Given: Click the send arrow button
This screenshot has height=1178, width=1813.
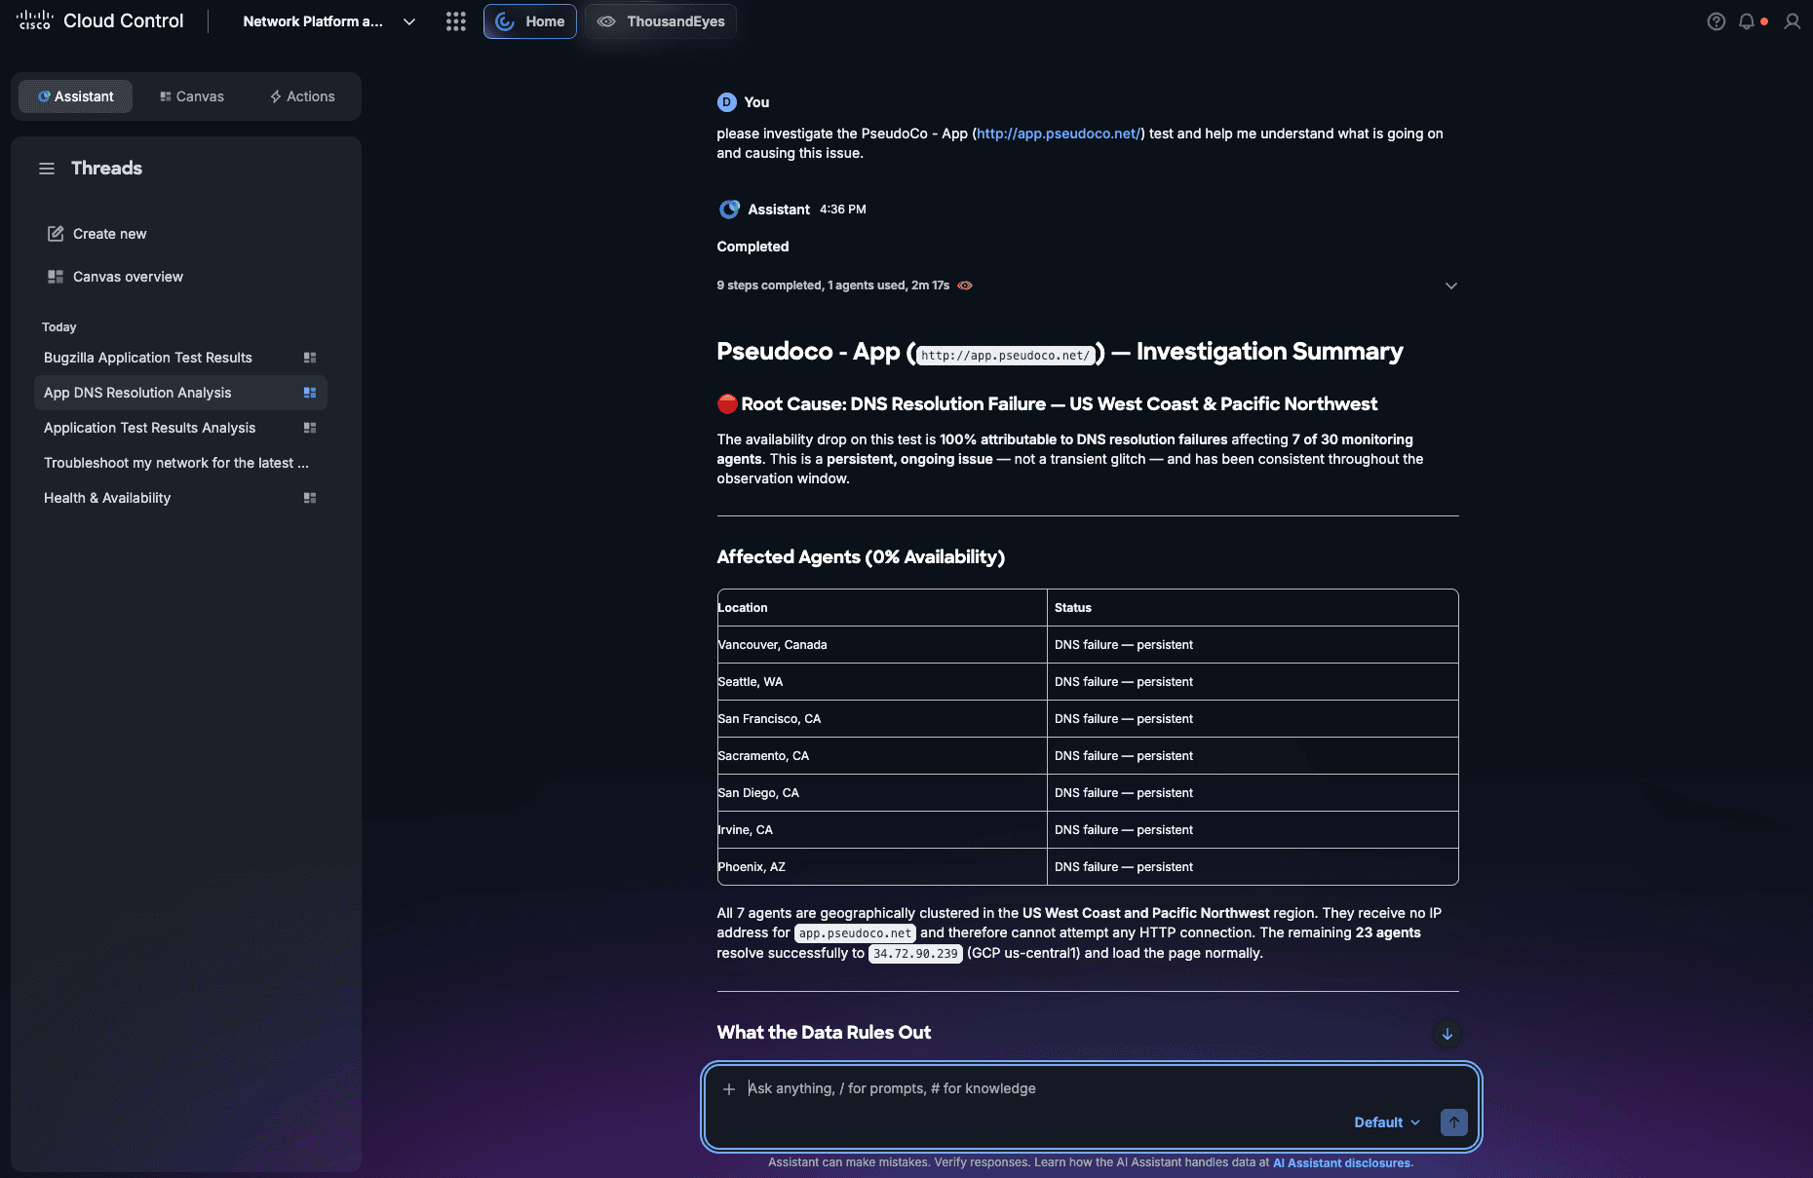Looking at the screenshot, I should point(1453,1122).
